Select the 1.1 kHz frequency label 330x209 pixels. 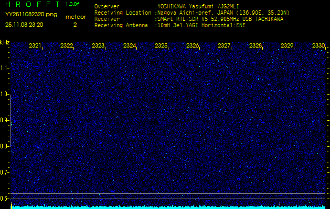[x=5, y=68]
